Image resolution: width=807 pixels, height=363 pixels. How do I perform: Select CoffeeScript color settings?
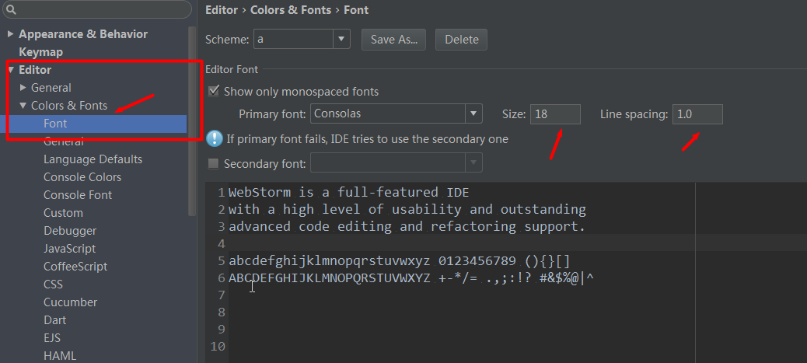pos(75,266)
